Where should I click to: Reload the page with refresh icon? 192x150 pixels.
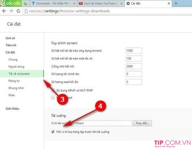pos(18,11)
